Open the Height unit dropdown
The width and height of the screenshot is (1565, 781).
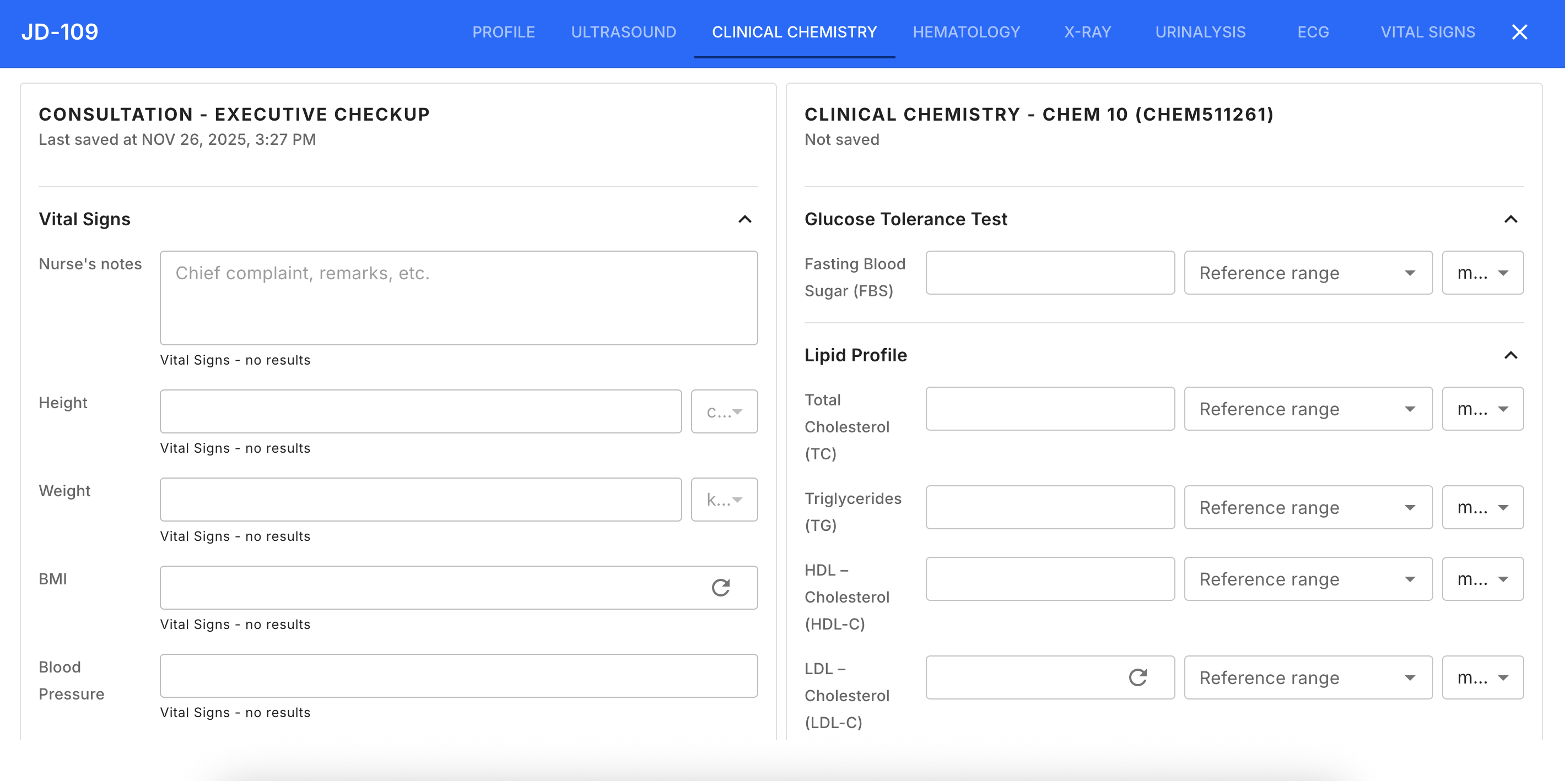724,412
